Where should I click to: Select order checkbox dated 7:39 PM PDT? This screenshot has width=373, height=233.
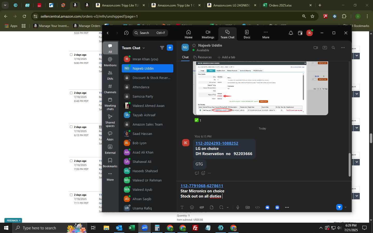pos(71,161)
